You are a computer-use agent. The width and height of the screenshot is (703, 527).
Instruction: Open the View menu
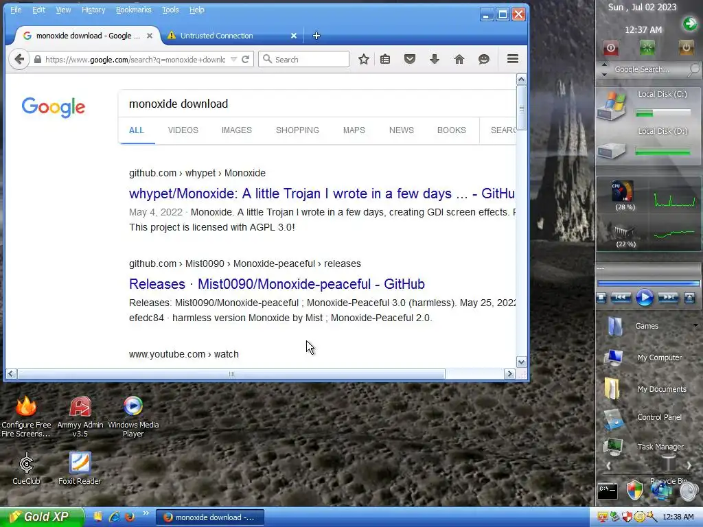point(63,10)
